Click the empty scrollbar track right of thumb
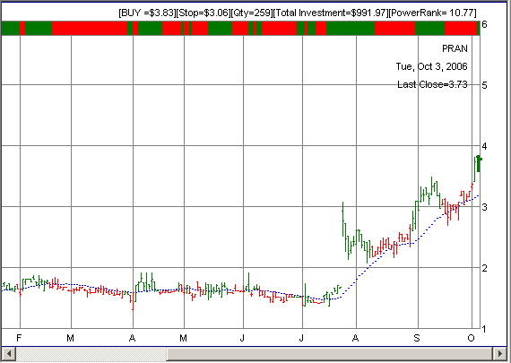The height and width of the screenshot is (363, 511). click(330, 353)
